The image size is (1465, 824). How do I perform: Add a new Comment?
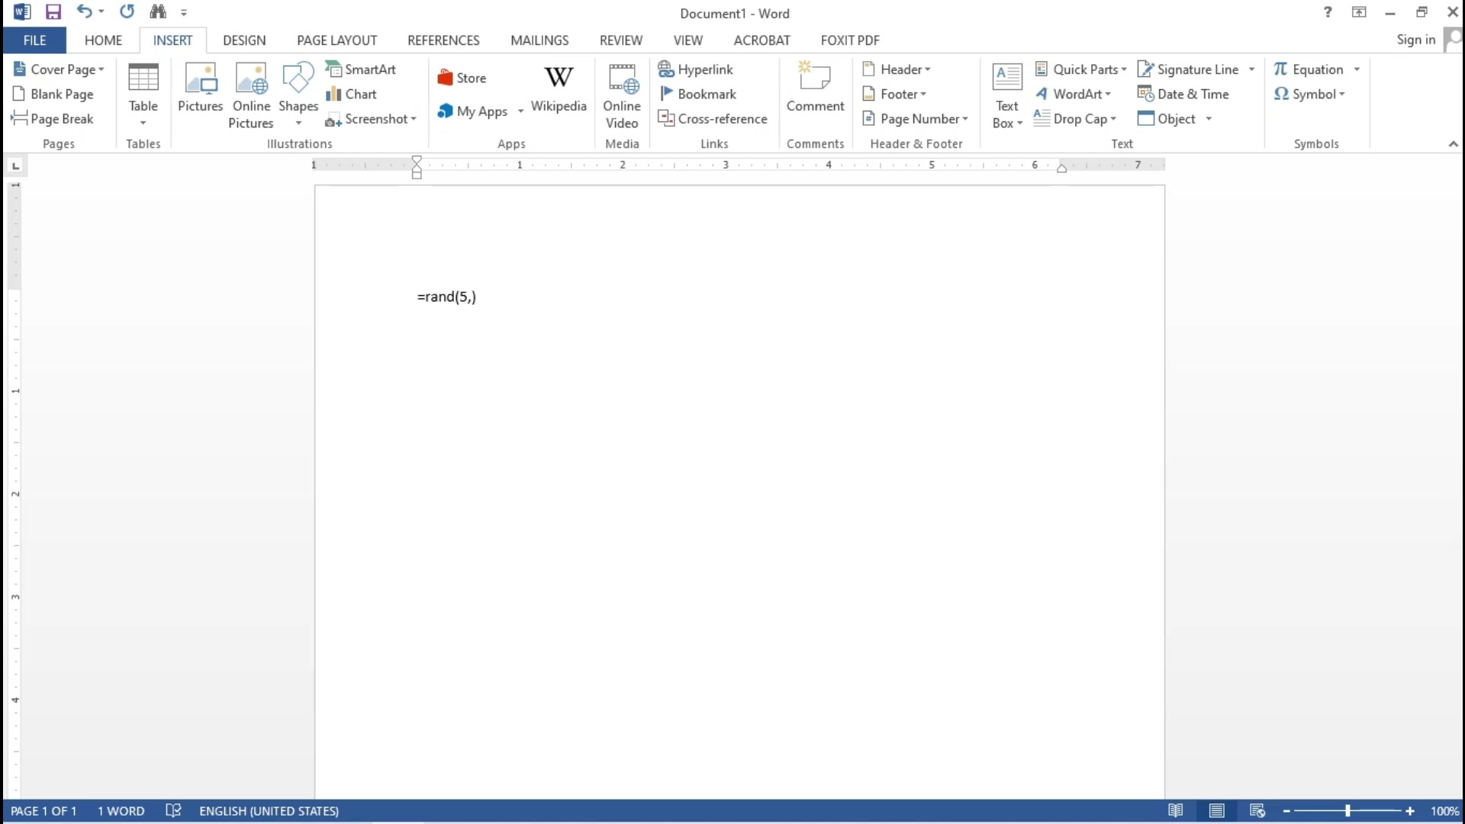click(x=815, y=88)
